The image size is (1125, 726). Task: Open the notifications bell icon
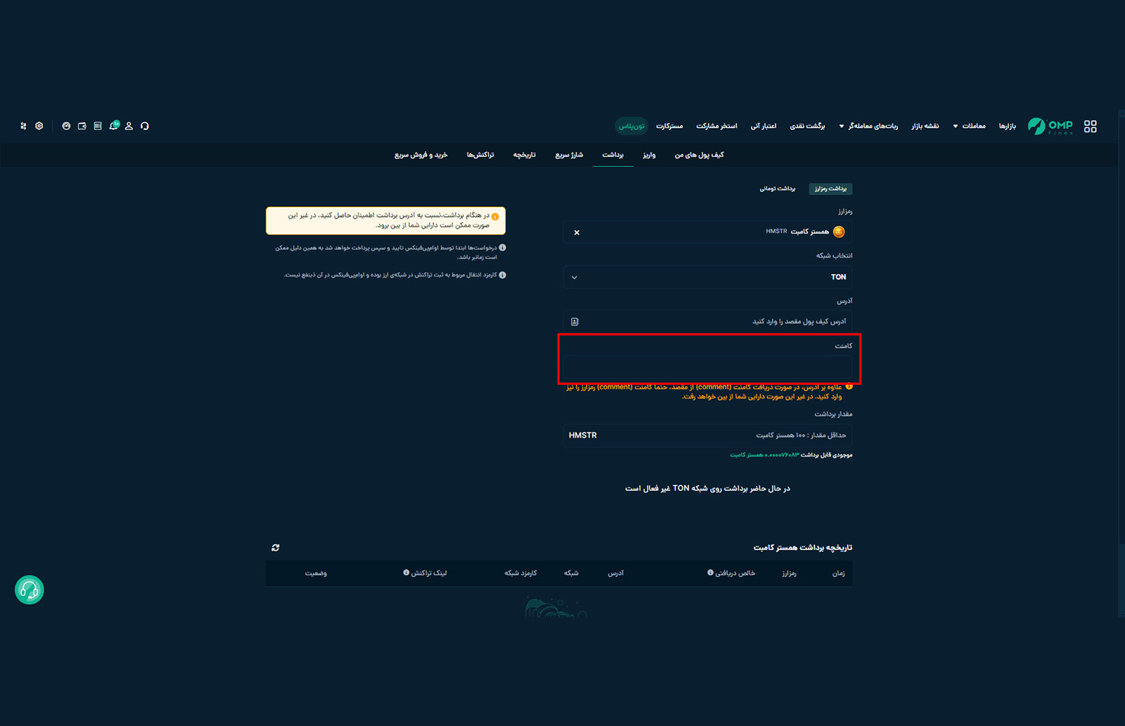point(113,126)
